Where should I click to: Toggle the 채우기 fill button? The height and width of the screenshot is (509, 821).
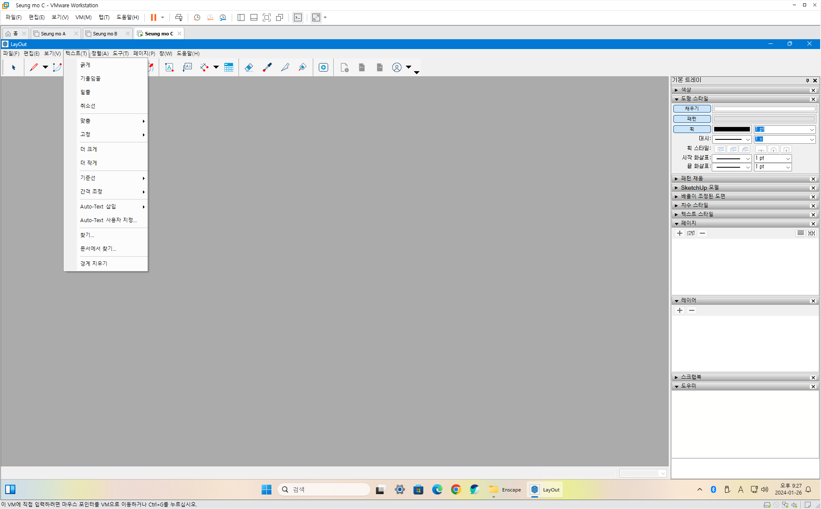[692, 109]
